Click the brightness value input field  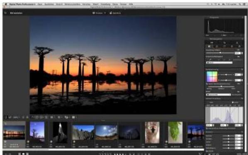click(x=238, y=53)
